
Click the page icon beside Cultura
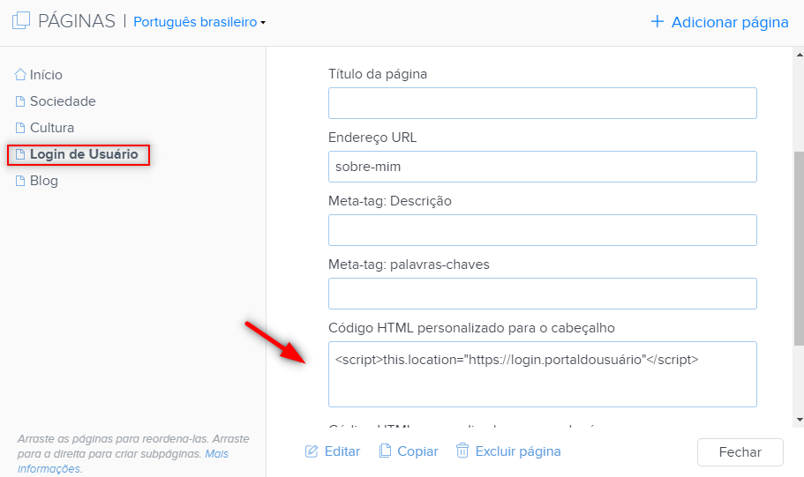click(20, 128)
